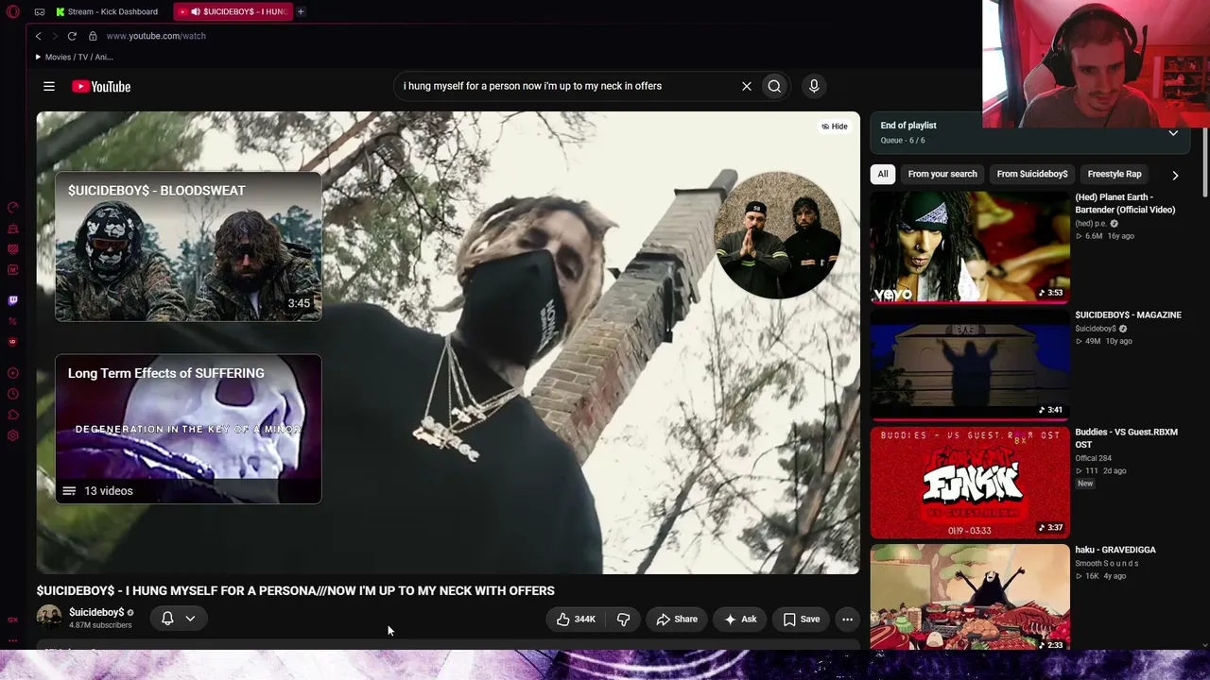This screenshot has width=1210, height=680.
Task: Open more actions three-dot menu
Action: point(848,620)
